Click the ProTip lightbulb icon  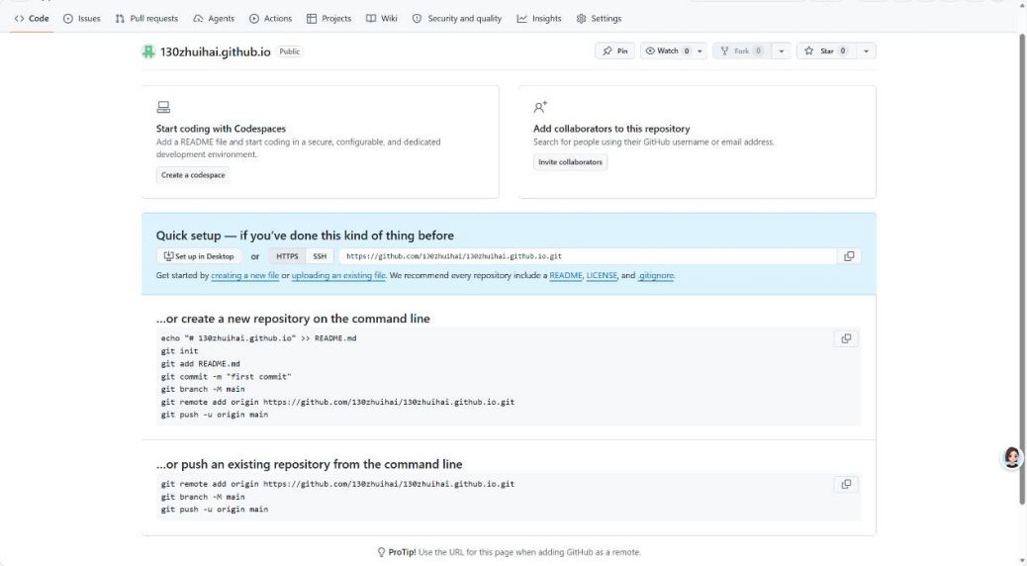point(381,552)
